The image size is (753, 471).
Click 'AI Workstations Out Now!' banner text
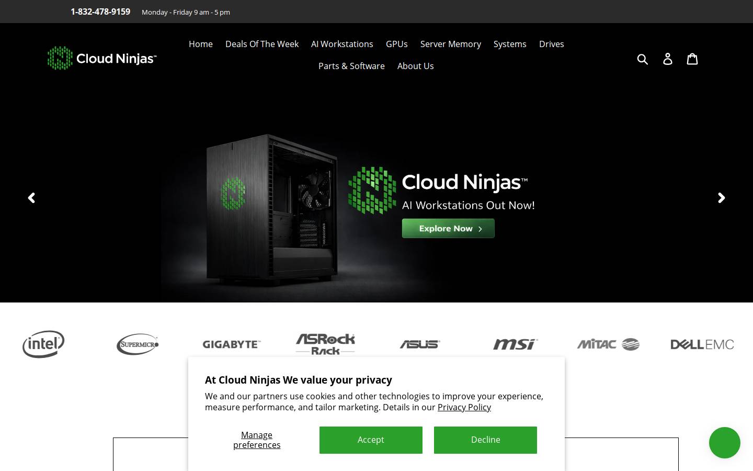(x=469, y=205)
